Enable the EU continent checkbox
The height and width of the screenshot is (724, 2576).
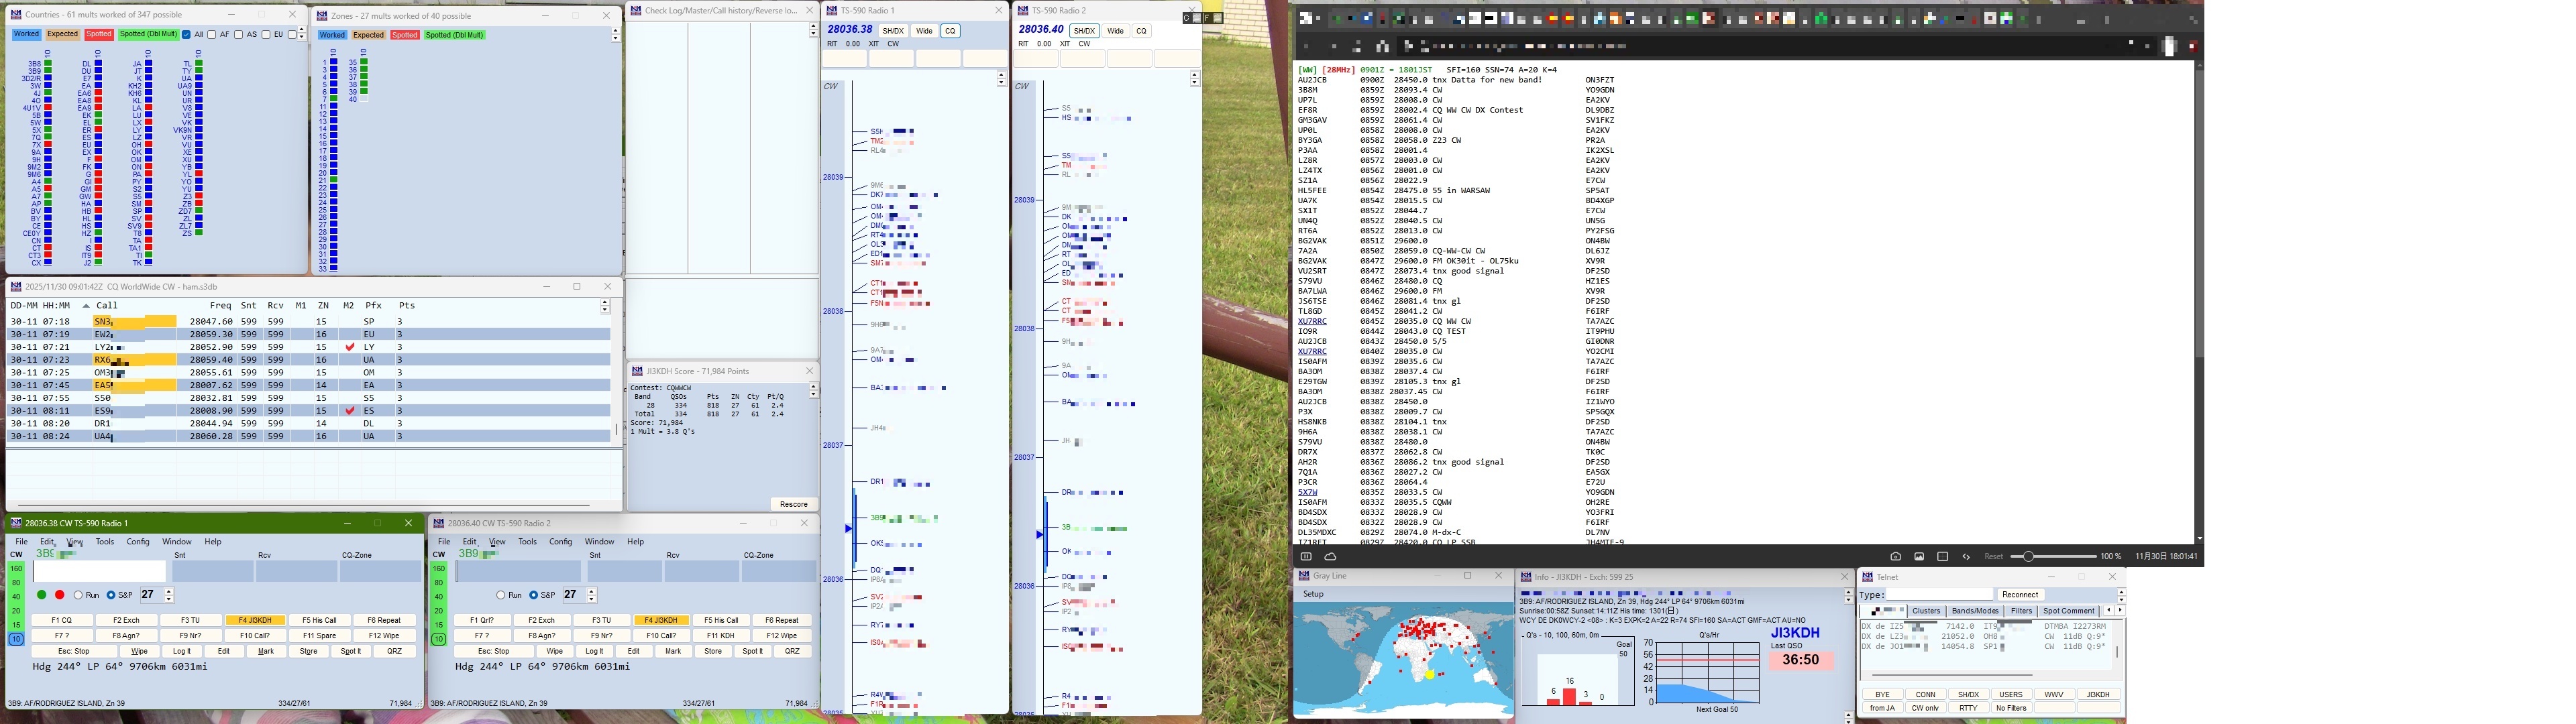[266, 35]
